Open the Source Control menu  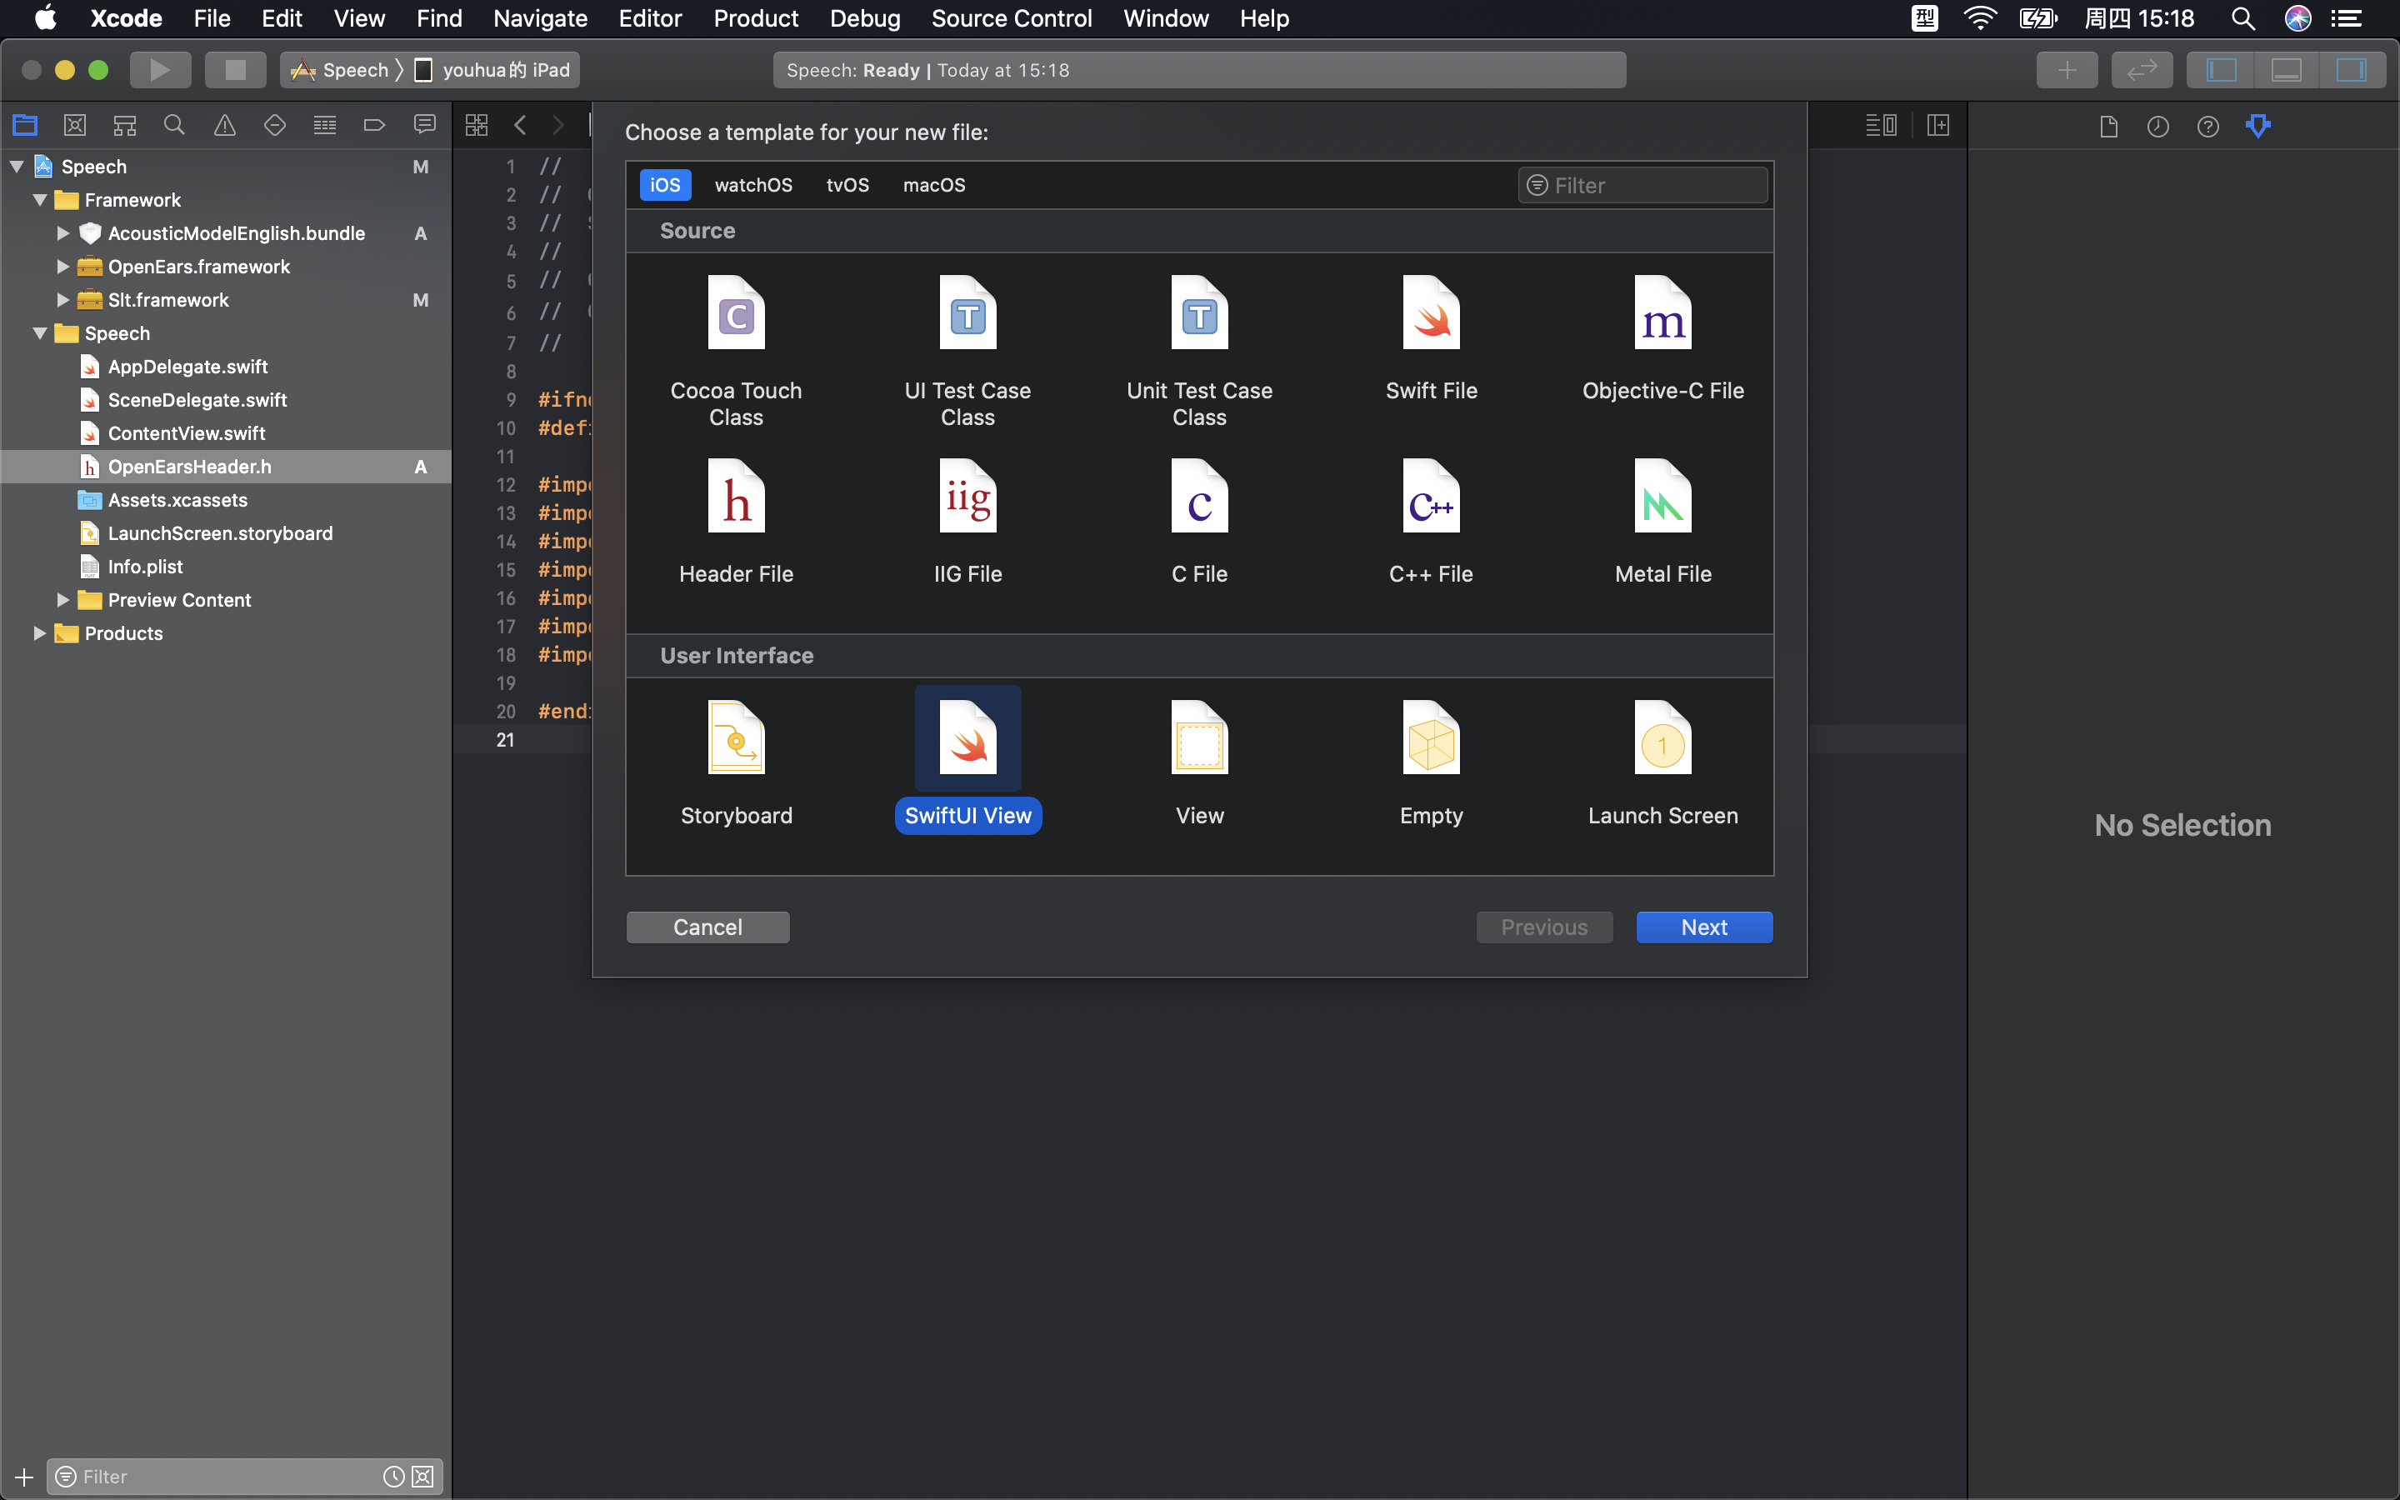pos(1012,19)
